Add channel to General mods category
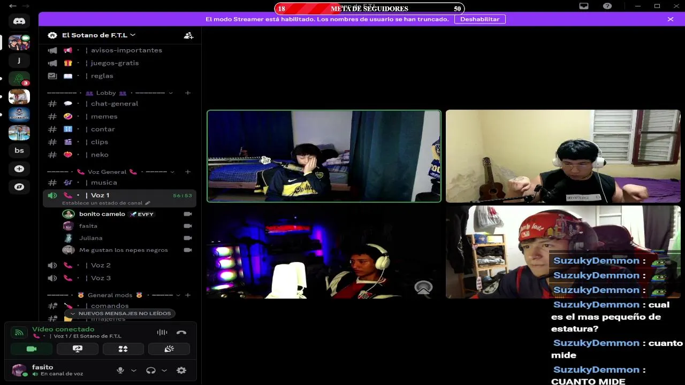Screen dimensions: 685x385 pyautogui.click(x=188, y=295)
